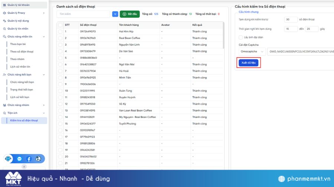Click the Quản lý Proxy gear icon
This screenshot has width=334, height=187.
click(4, 13)
